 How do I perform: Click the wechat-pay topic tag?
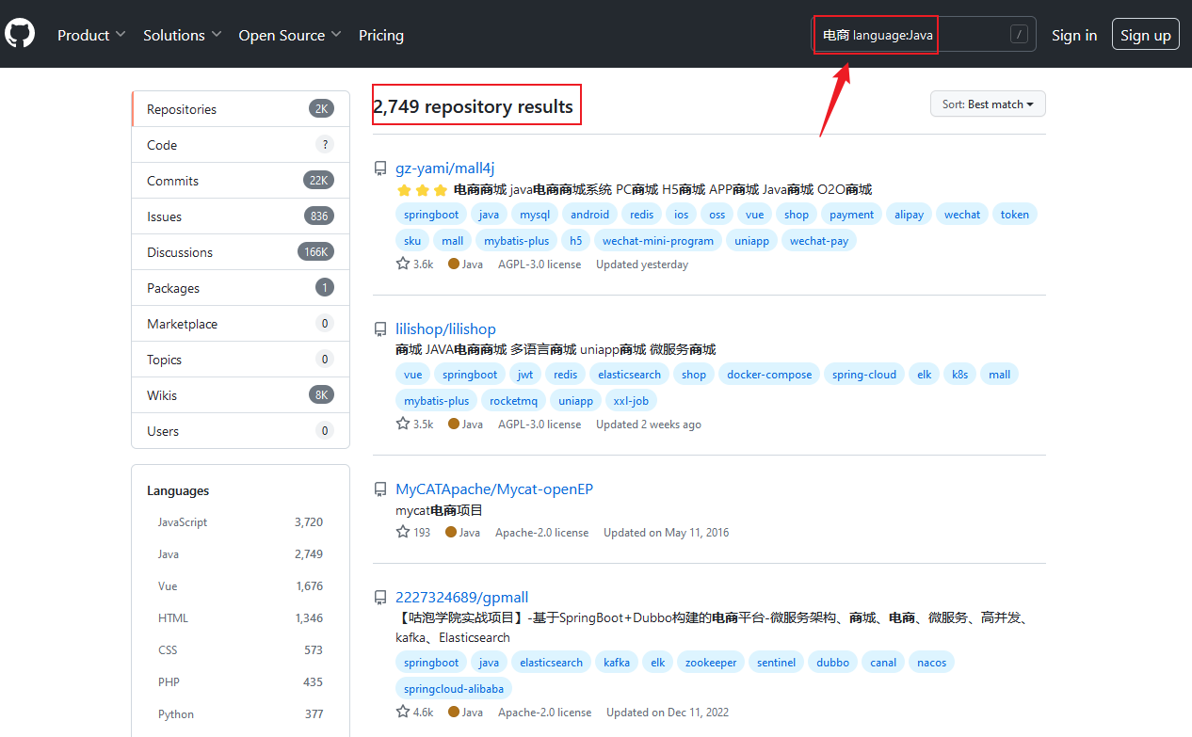pos(819,241)
